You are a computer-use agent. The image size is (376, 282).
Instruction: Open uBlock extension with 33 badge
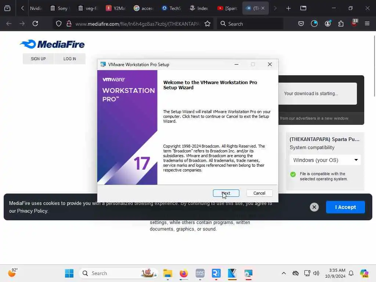point(354,23)
